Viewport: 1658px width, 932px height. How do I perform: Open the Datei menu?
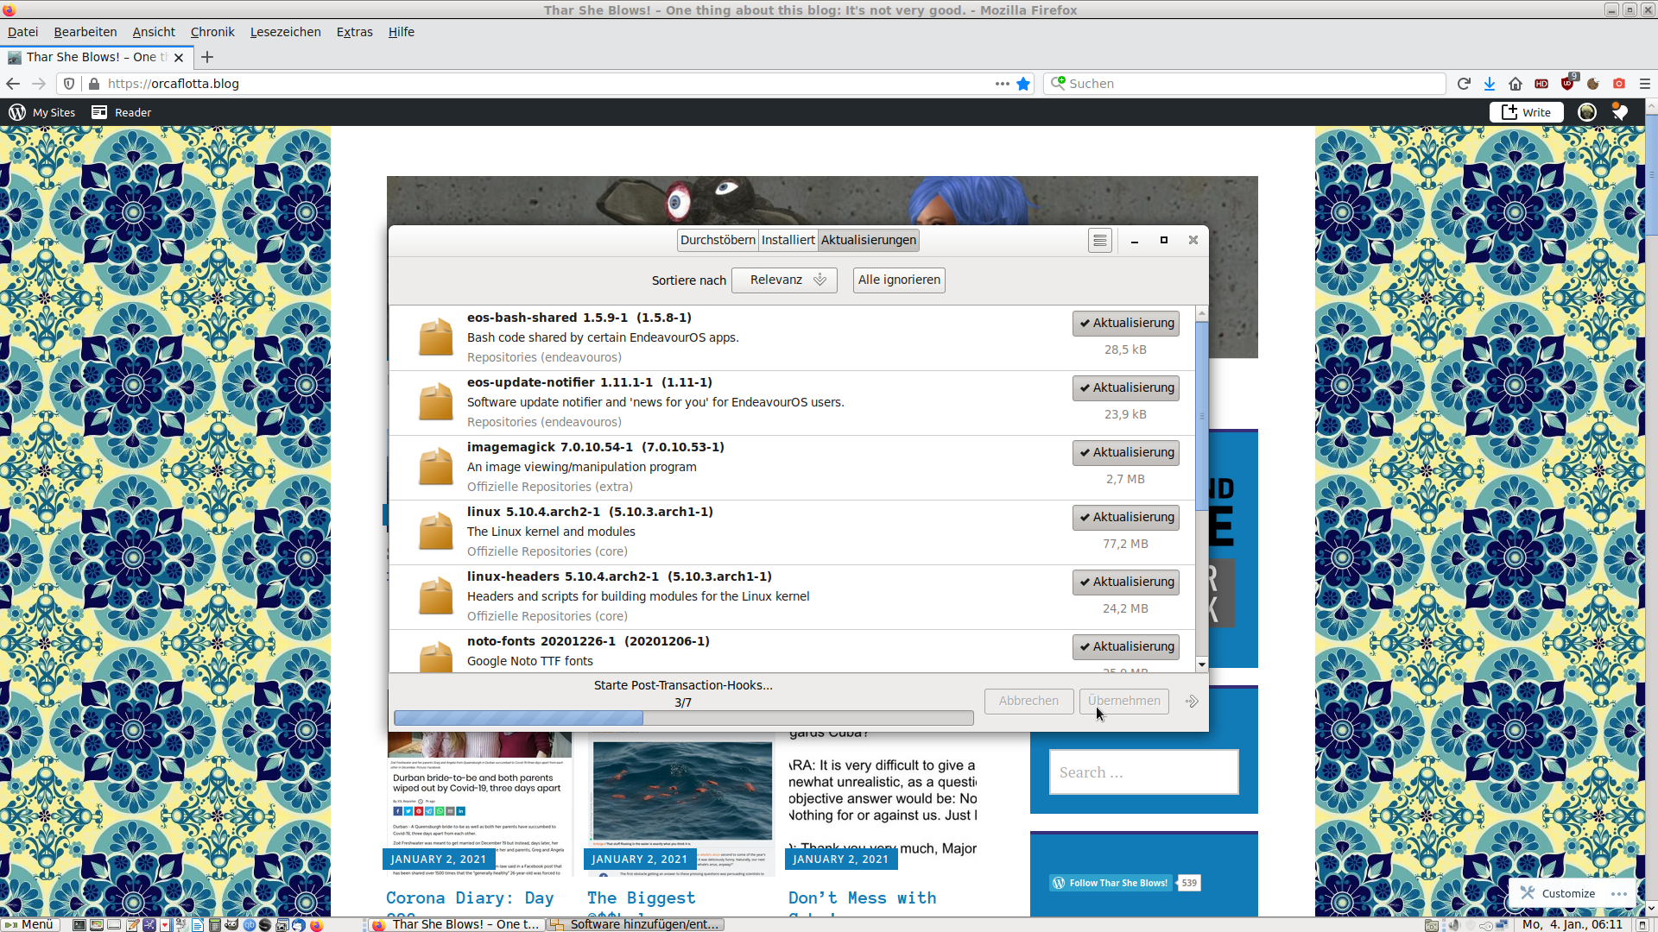[23, 32]
